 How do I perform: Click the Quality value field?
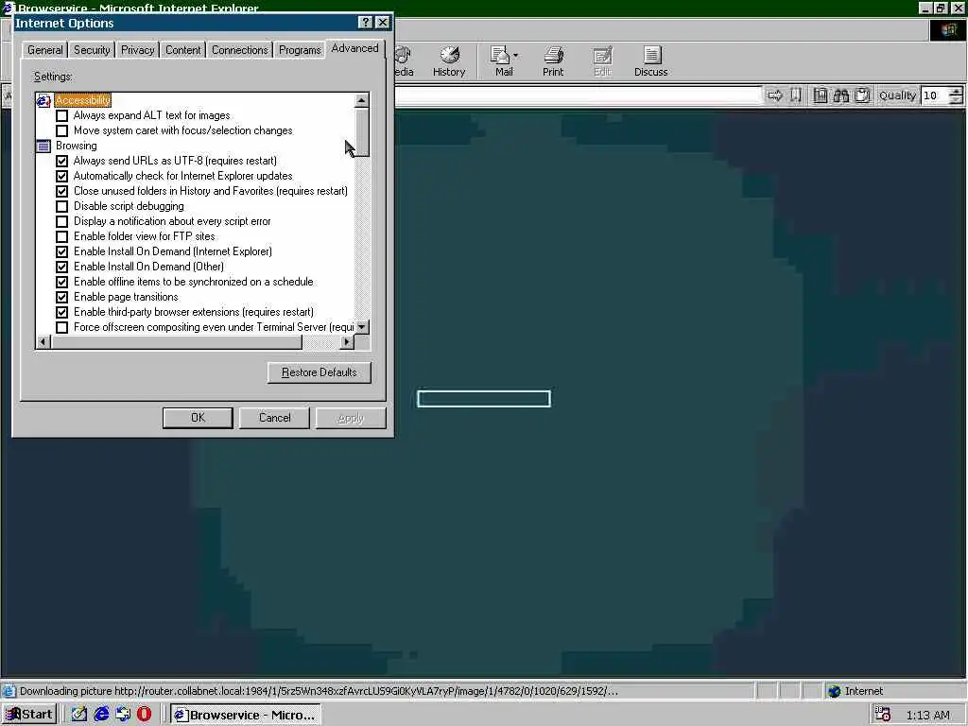tap(935, 95)
